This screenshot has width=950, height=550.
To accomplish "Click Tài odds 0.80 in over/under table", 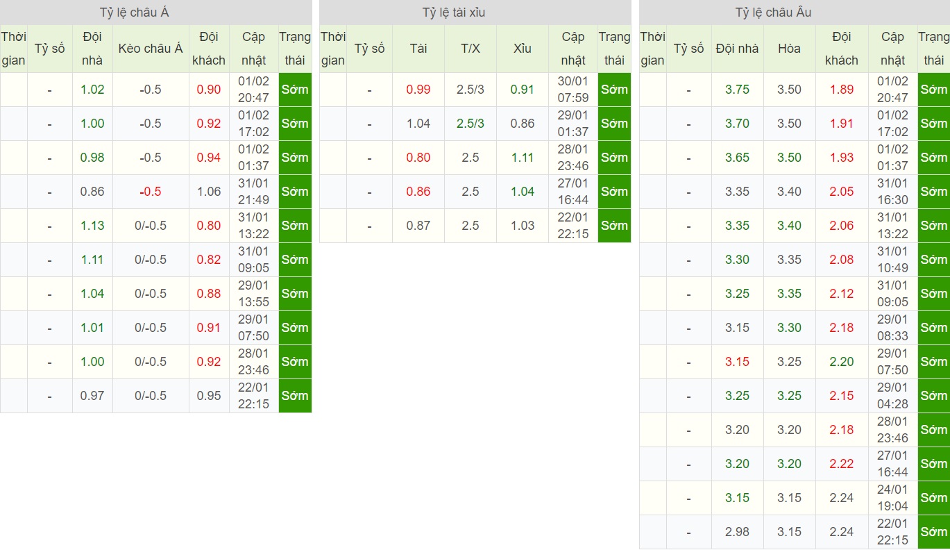I will (418, 158).
